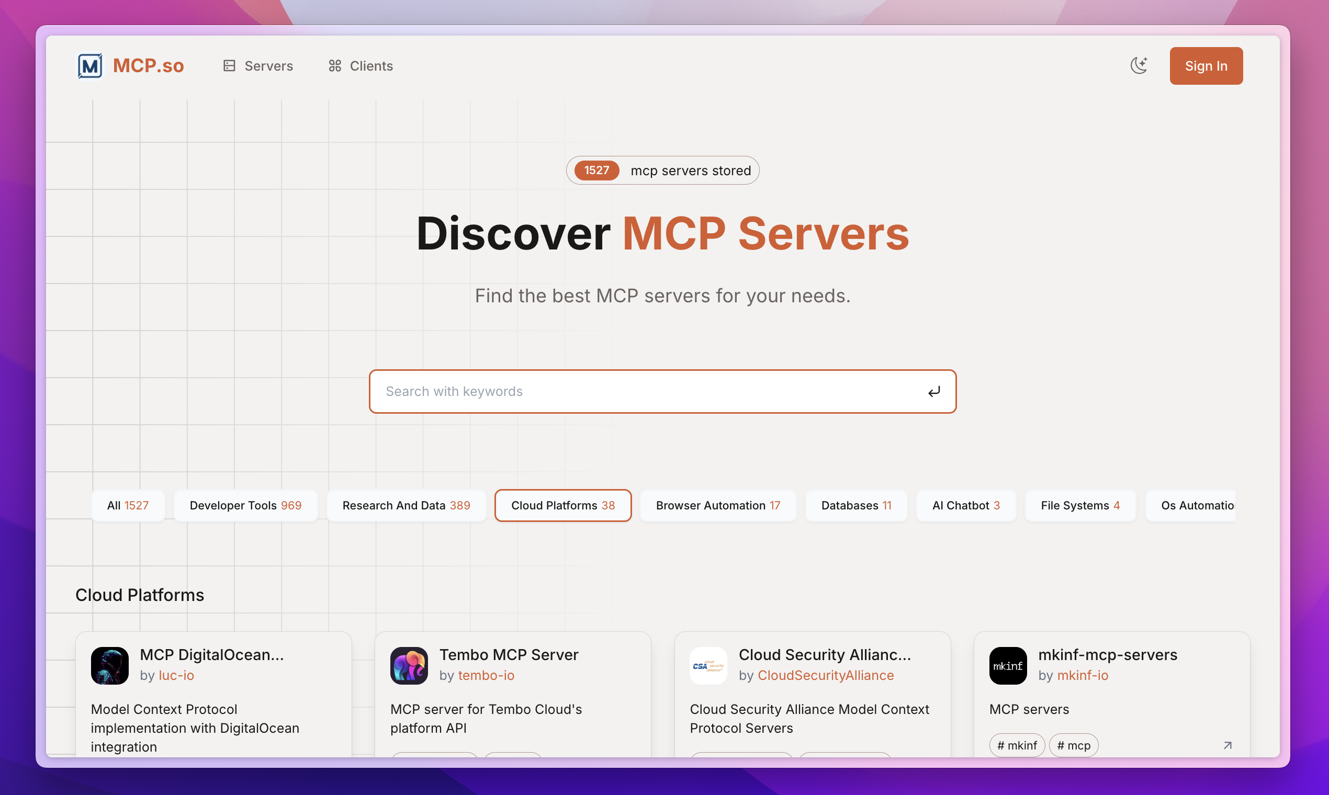Open the luc-io author link
The image size is (1329, 795).
tap(176, 676)
